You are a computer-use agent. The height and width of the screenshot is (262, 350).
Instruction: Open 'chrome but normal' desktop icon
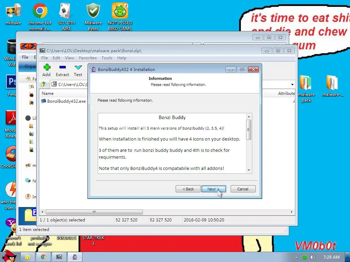[40, 17]
